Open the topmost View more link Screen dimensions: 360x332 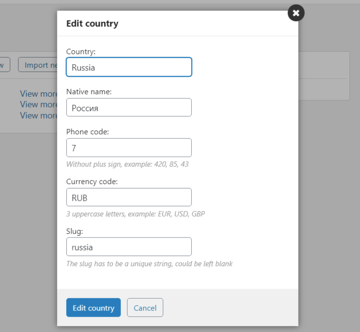tap(39, 94)
